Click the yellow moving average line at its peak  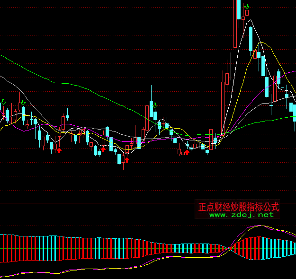260,43
